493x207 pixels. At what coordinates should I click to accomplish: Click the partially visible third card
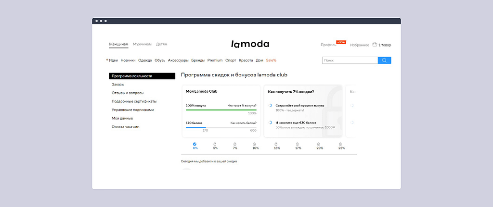click(351, 111)
